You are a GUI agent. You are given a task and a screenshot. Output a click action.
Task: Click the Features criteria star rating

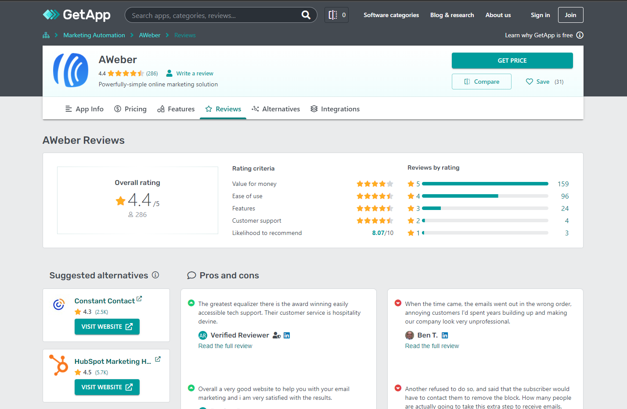pos(375,208)
